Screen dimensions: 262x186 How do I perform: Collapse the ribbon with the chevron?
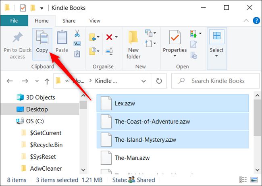(246, 21)
